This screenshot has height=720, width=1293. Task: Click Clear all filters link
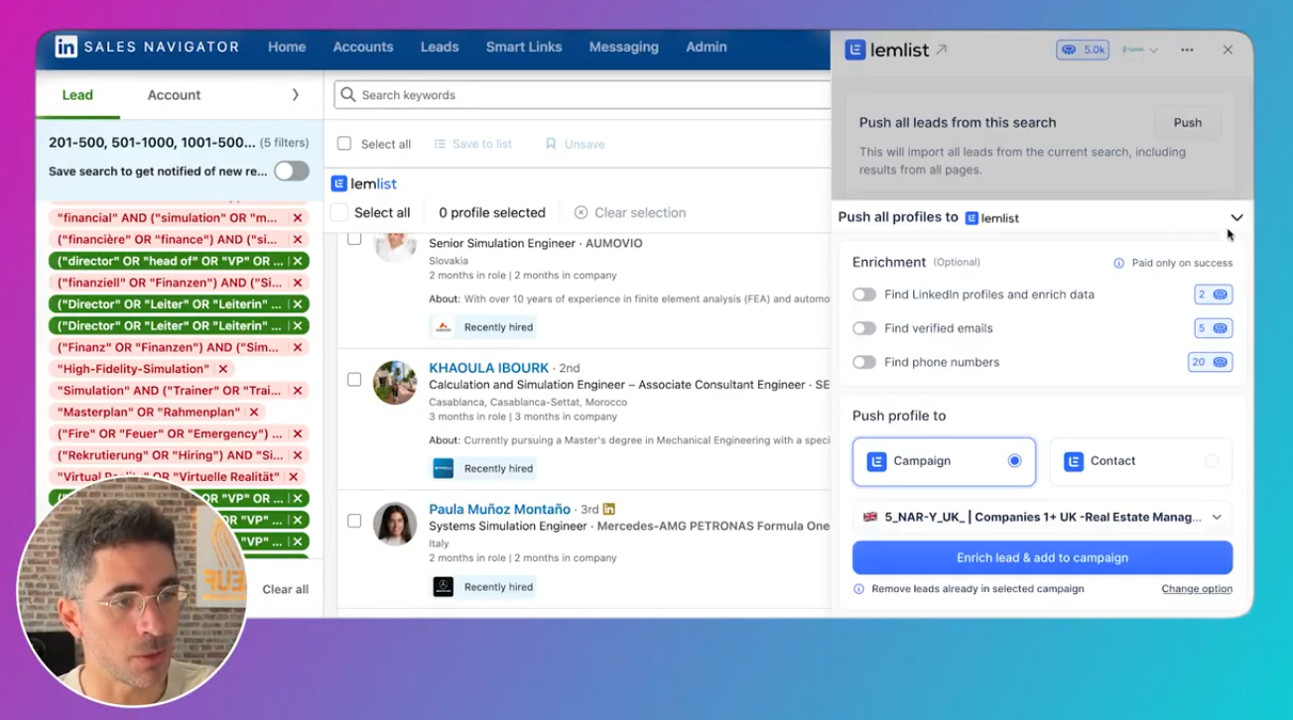(x=285, y=589)
